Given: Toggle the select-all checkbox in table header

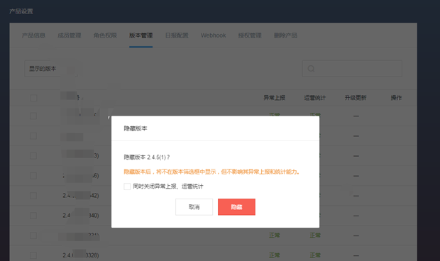Looking at the screenshot, I should pyautogui.click(x=33, y=98).
